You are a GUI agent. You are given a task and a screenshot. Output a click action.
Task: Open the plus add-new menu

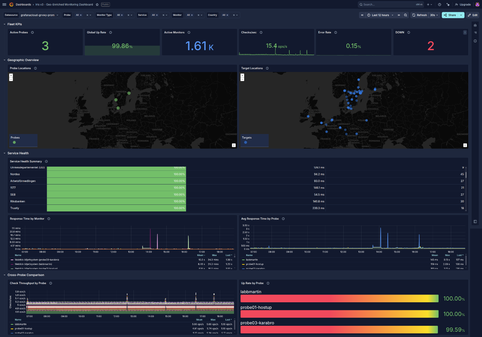point(429,5)
